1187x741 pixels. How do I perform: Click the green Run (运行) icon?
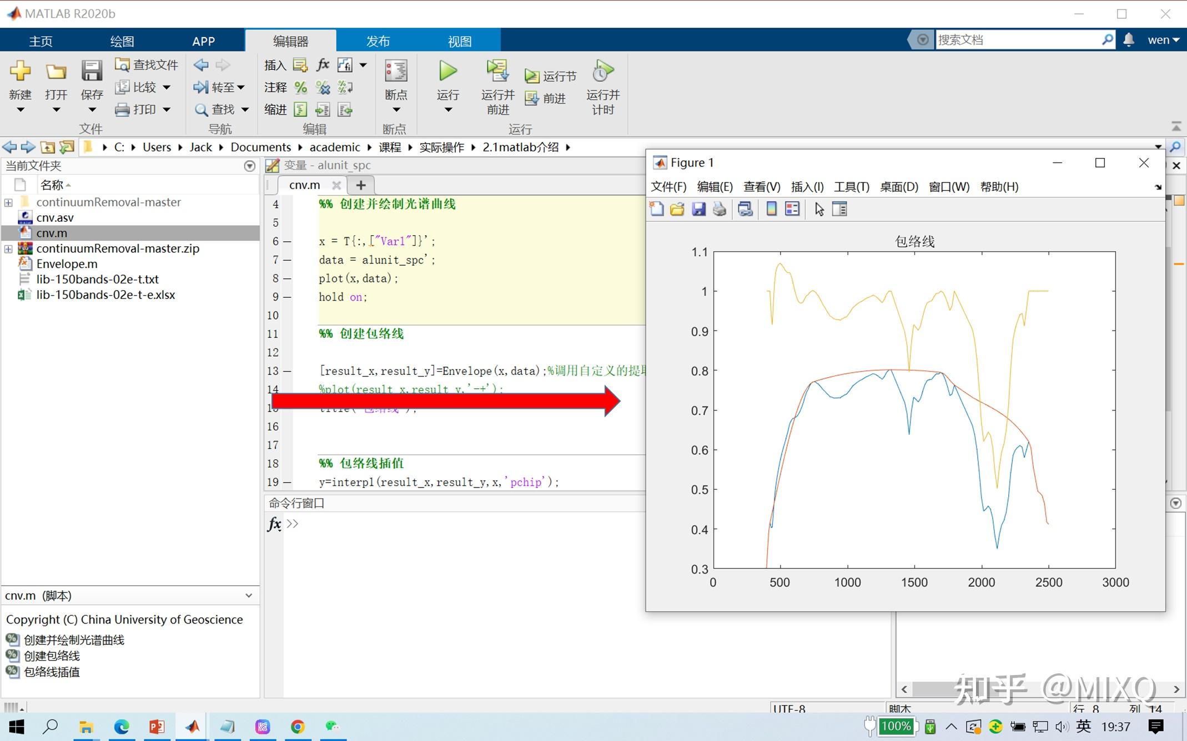pyautogui.click(x=447, y=72)
